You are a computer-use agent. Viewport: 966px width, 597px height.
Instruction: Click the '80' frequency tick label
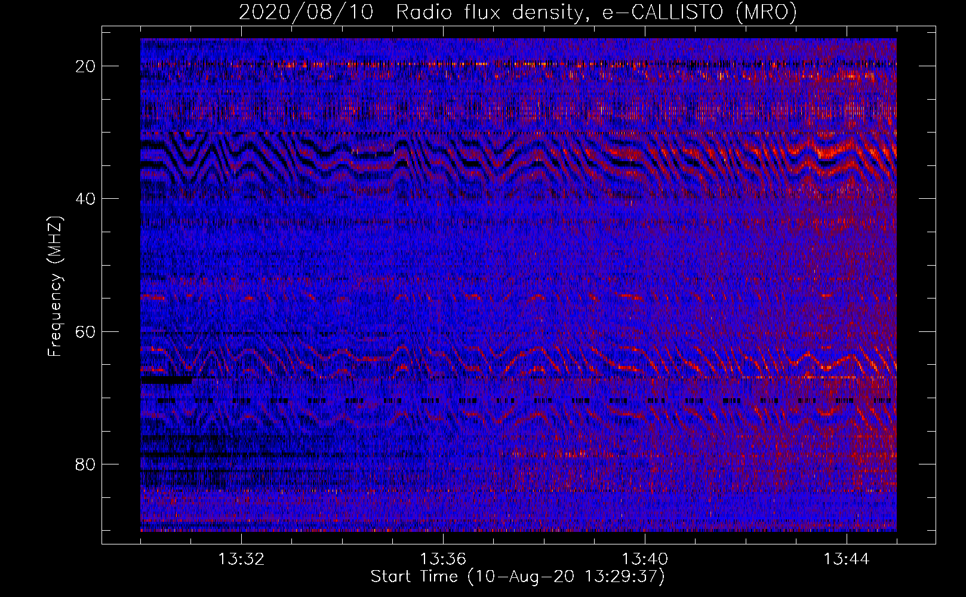[x=86, y=464]
